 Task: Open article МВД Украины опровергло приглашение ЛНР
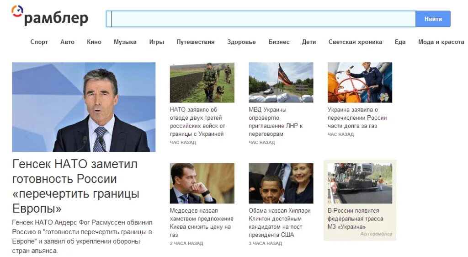[276, 122]
